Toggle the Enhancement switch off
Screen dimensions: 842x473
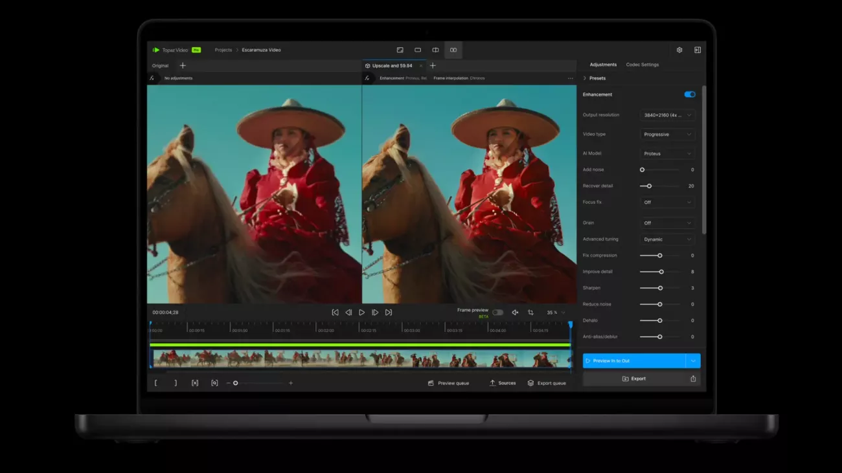click(x=690, y=94)
